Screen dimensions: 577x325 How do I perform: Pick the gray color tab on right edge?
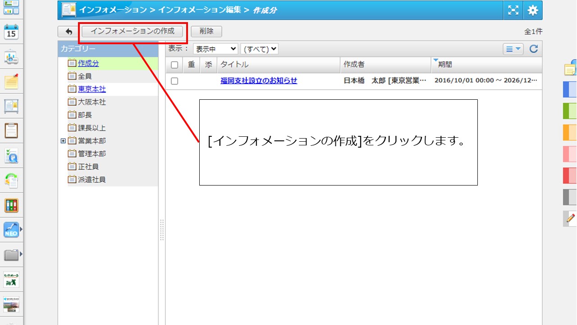[570, 197]
